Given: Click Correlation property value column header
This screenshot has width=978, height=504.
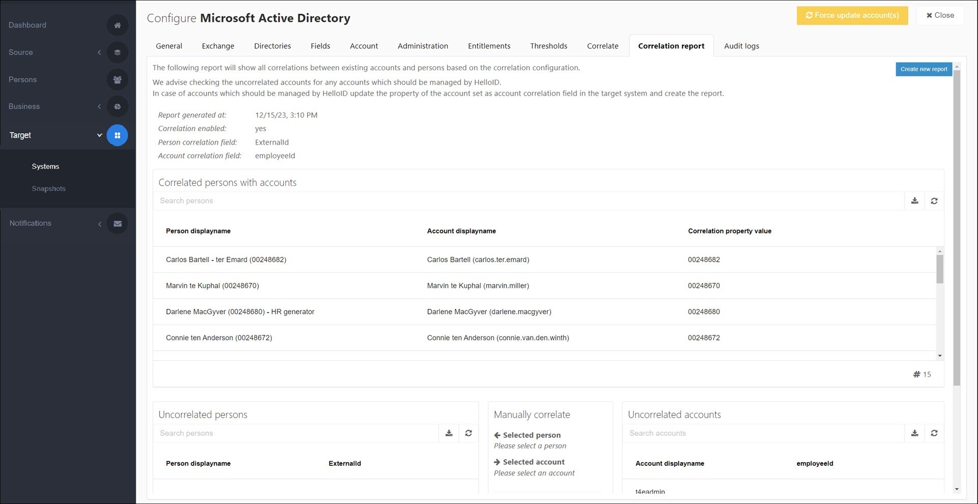Looking at the screenshot, I should (x=729, y=231).
